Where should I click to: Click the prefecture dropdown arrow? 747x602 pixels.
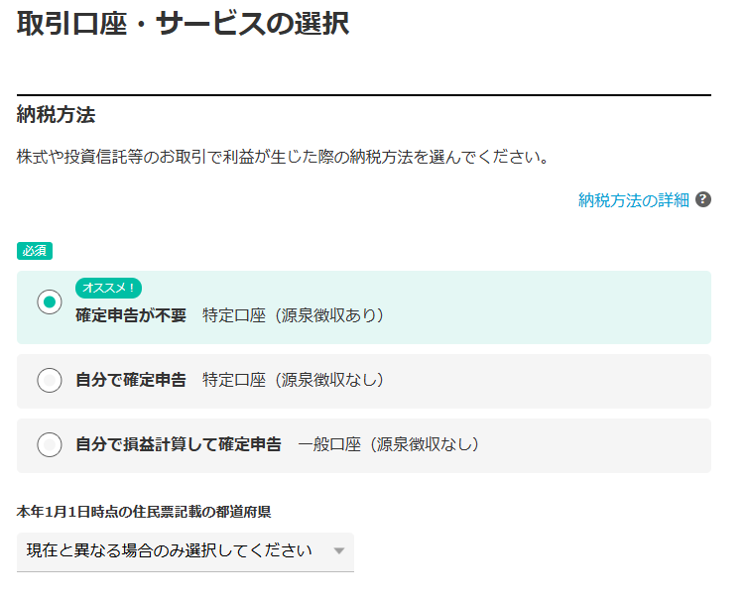click(338, 551)
